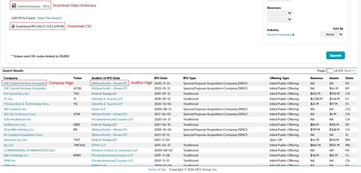Open PricewaterhouseCoopers LLP auditor for 1Life Healthcare

coord(112,119)
